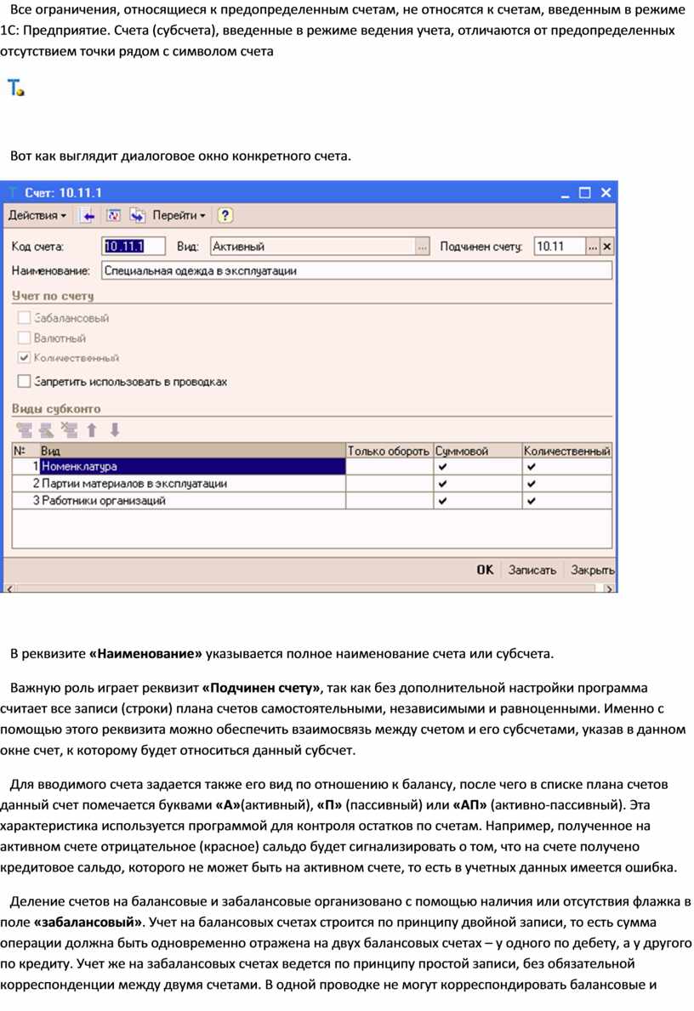Viewport: 694px width, 1011px height.
Task: Click the horizontal scrollbar right arrow
Action: (x=608, y=588)
